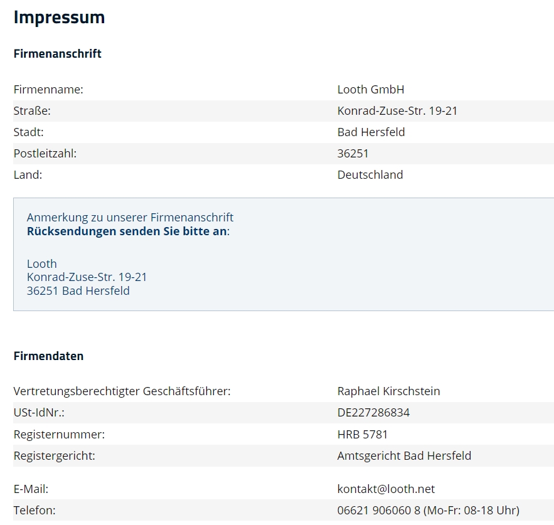Click the kontakt@looth.net email address
This screenshot has width=554, height=525.
point(386,489)
